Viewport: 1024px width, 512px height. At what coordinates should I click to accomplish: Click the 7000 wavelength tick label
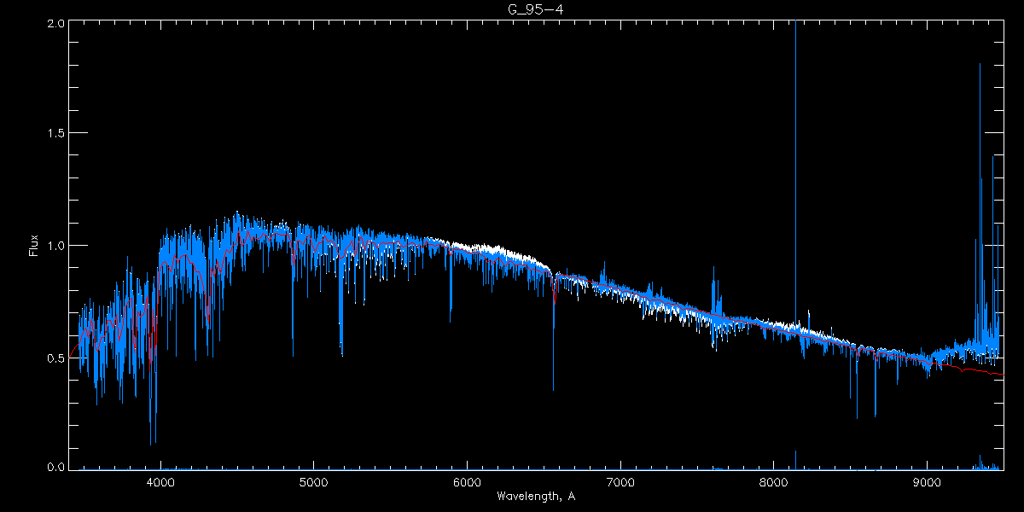click(x=620, y=481)
